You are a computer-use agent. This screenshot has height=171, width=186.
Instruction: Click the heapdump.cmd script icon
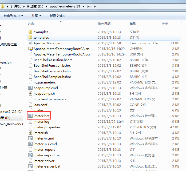30,88
